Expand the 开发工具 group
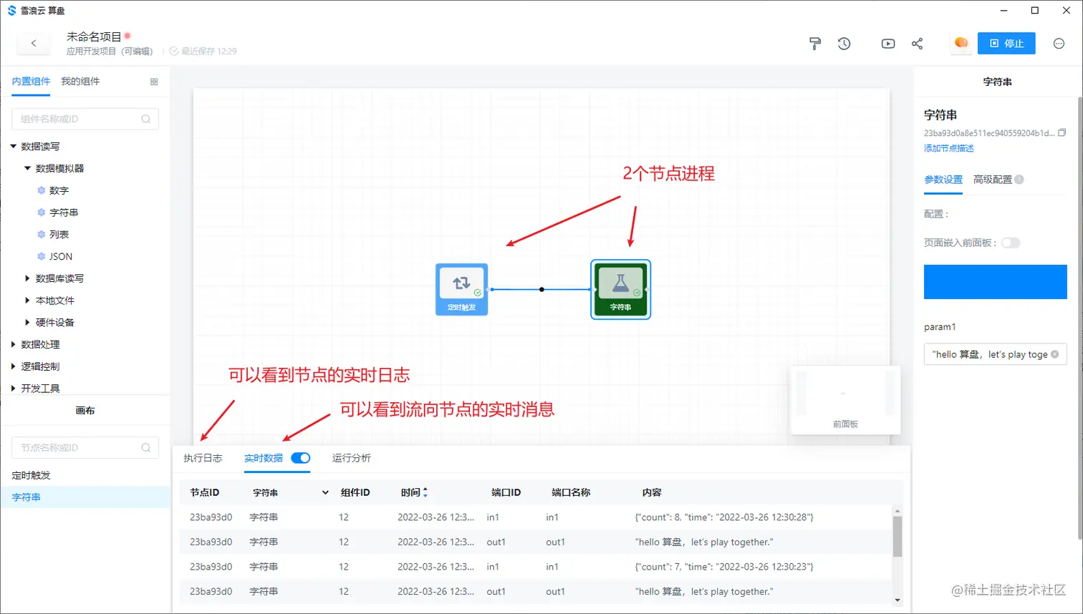The width and height of the screenshot is (1083, 614). pyautogui.click(x=13, y=389)
